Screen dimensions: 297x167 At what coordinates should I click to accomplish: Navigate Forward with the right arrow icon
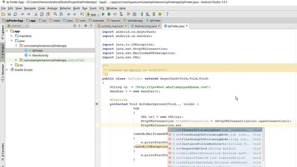[x=75, y=14]
